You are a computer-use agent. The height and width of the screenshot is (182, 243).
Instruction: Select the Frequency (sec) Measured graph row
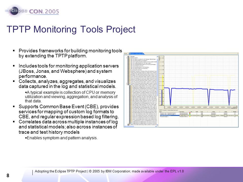click(199, 114)
